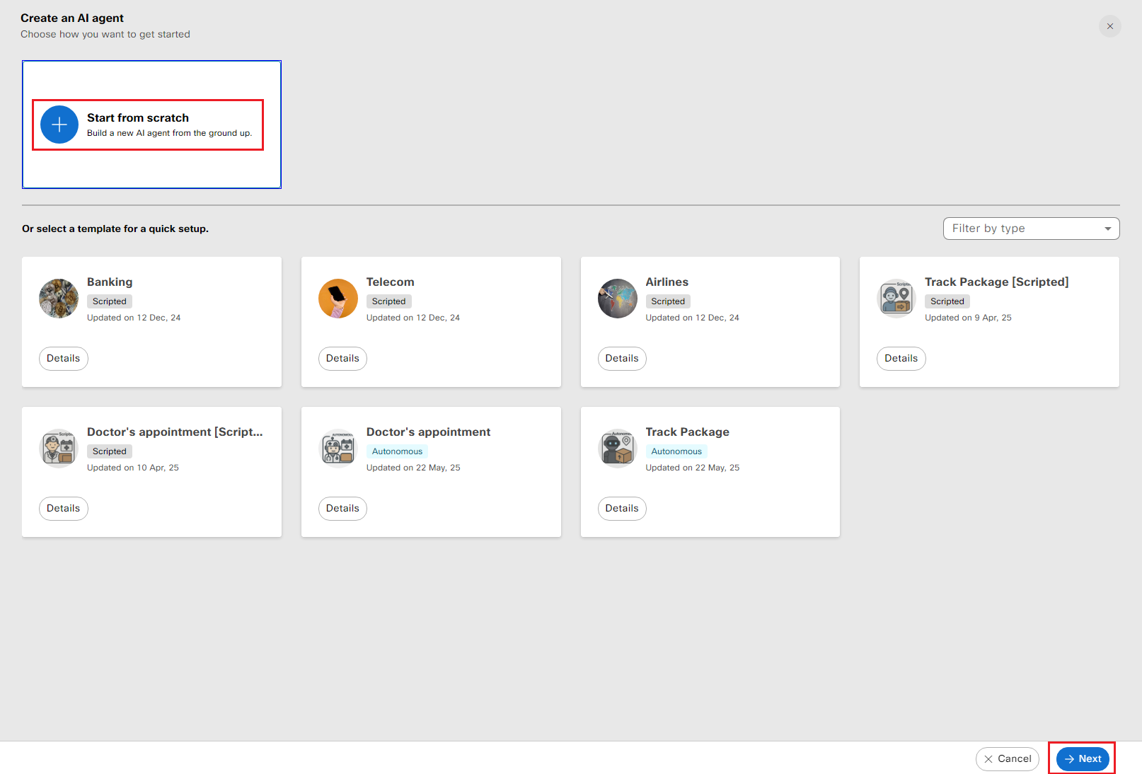Choose the Airlines template globe icon
This screenshot has width=1142, height=774.
[x=617, y=299]
